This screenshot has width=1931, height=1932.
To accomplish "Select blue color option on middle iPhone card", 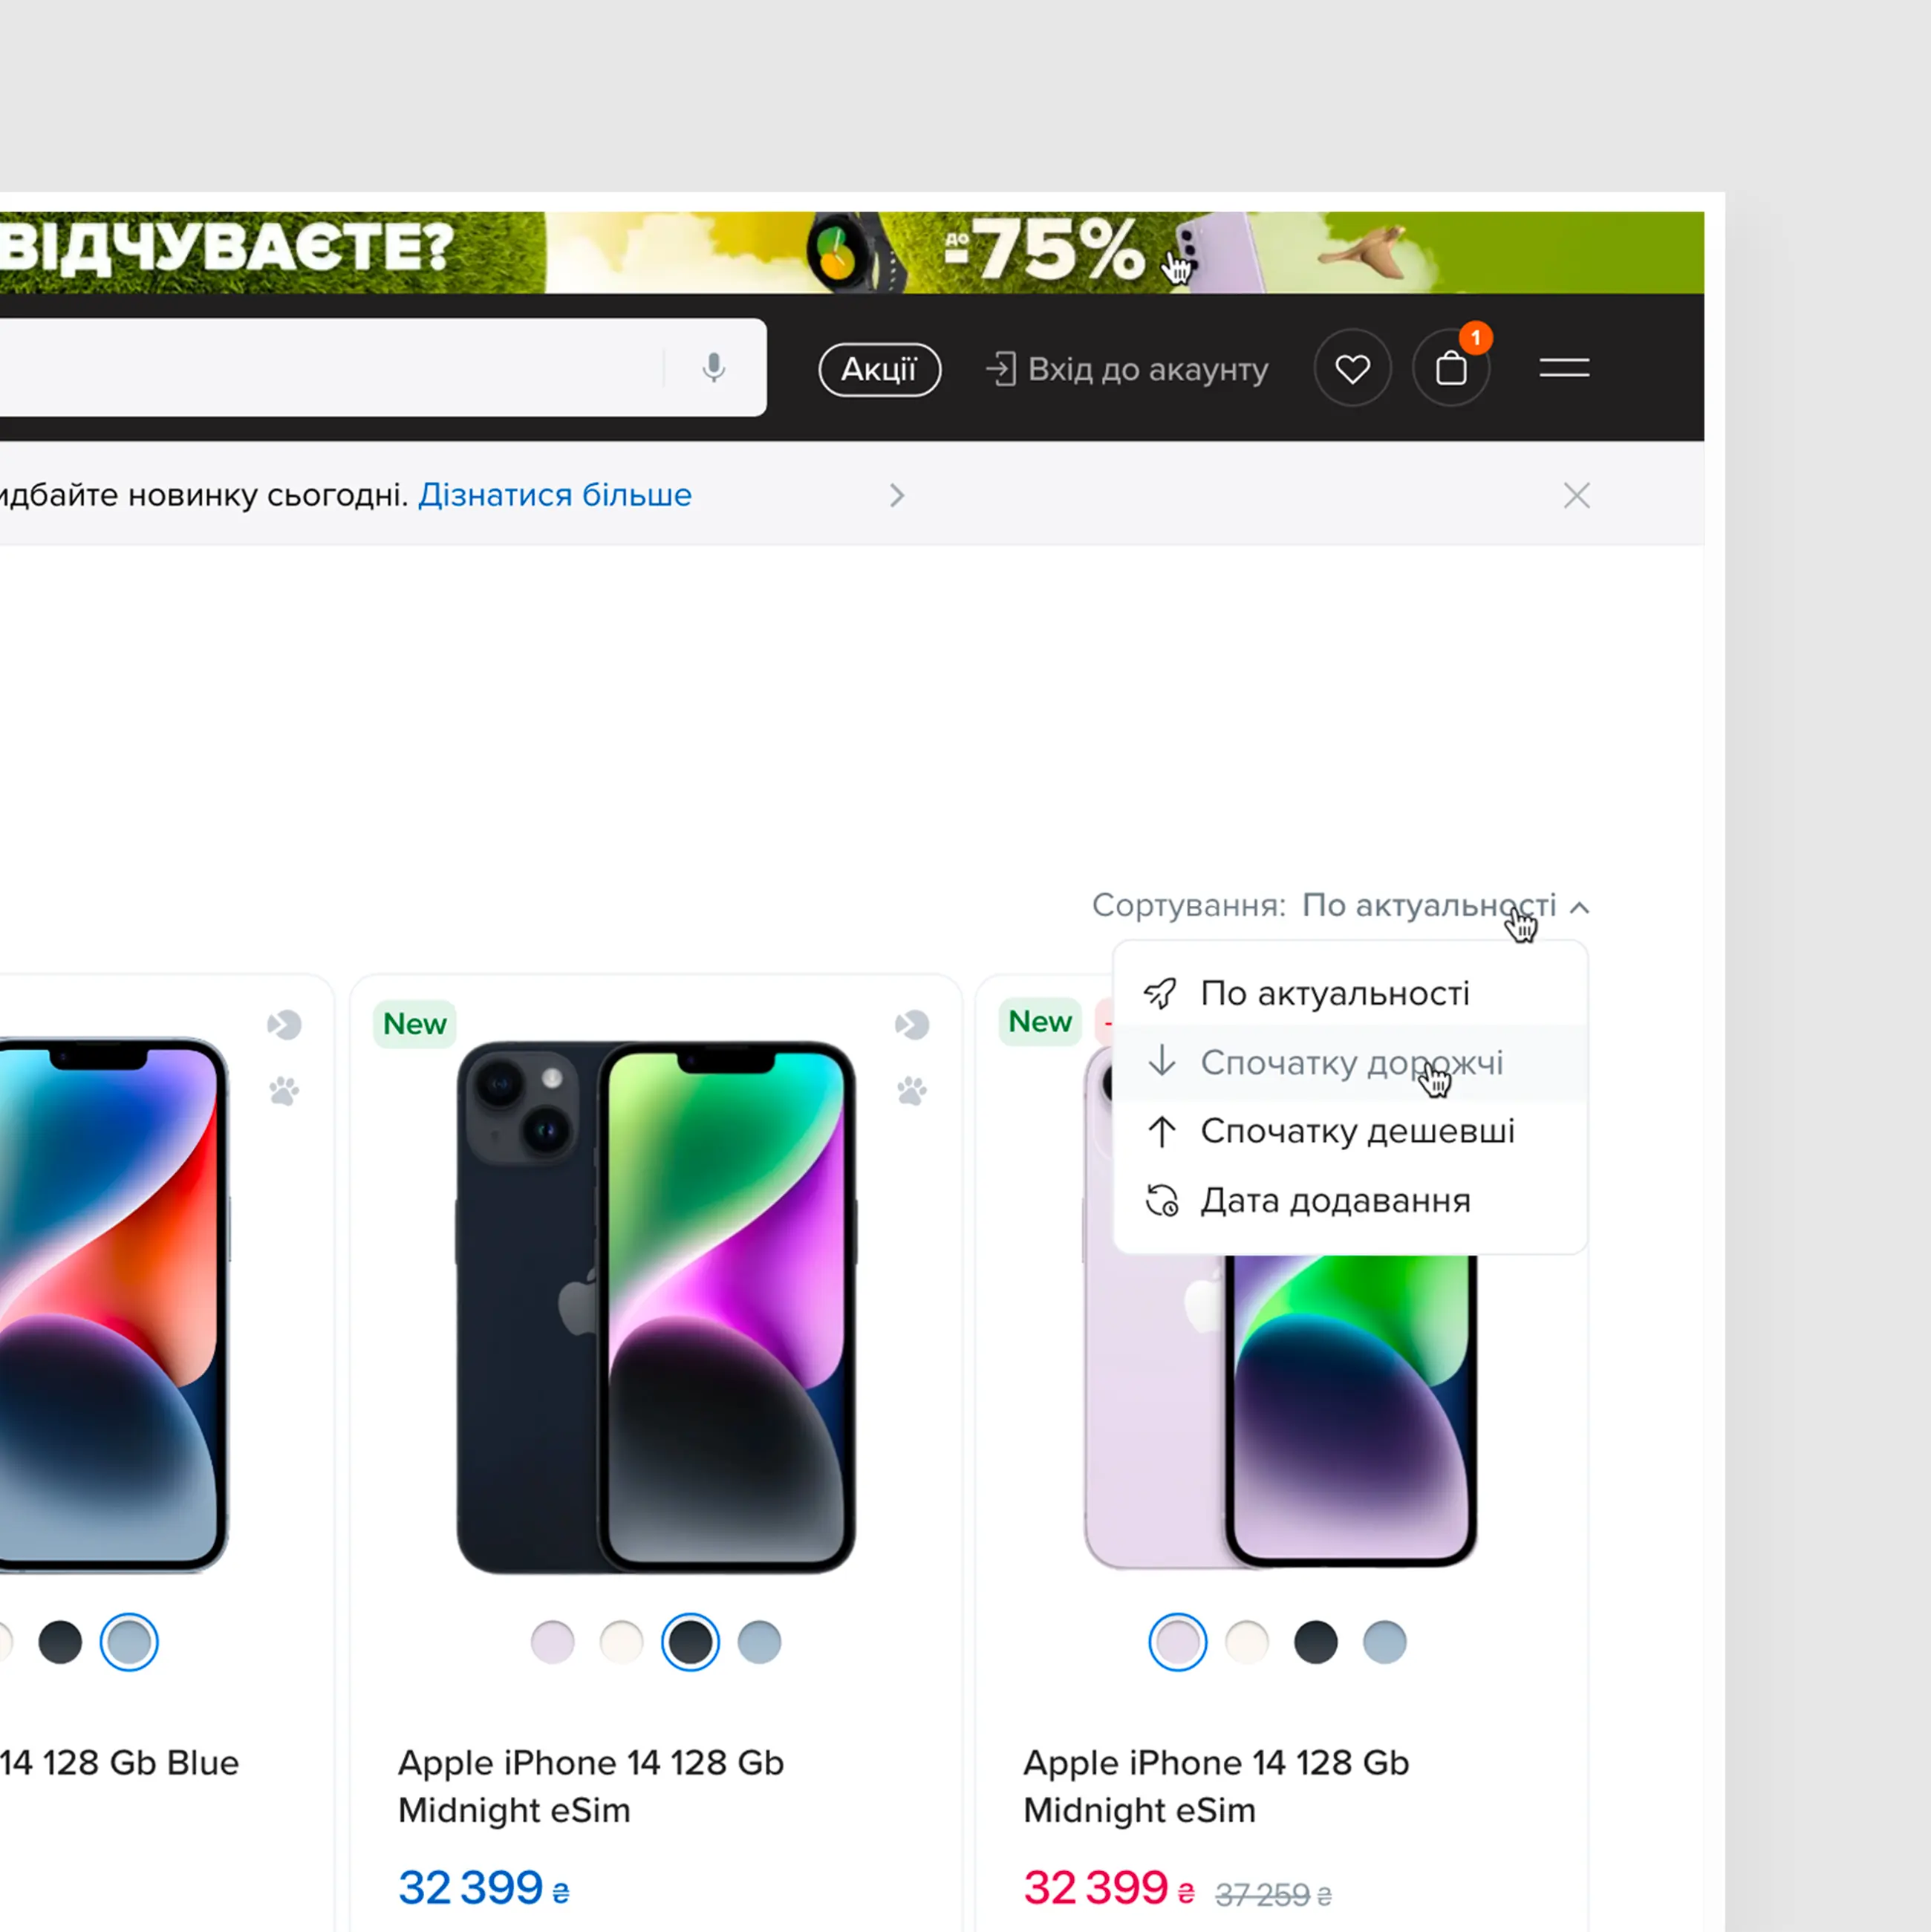I will 759,1642.
